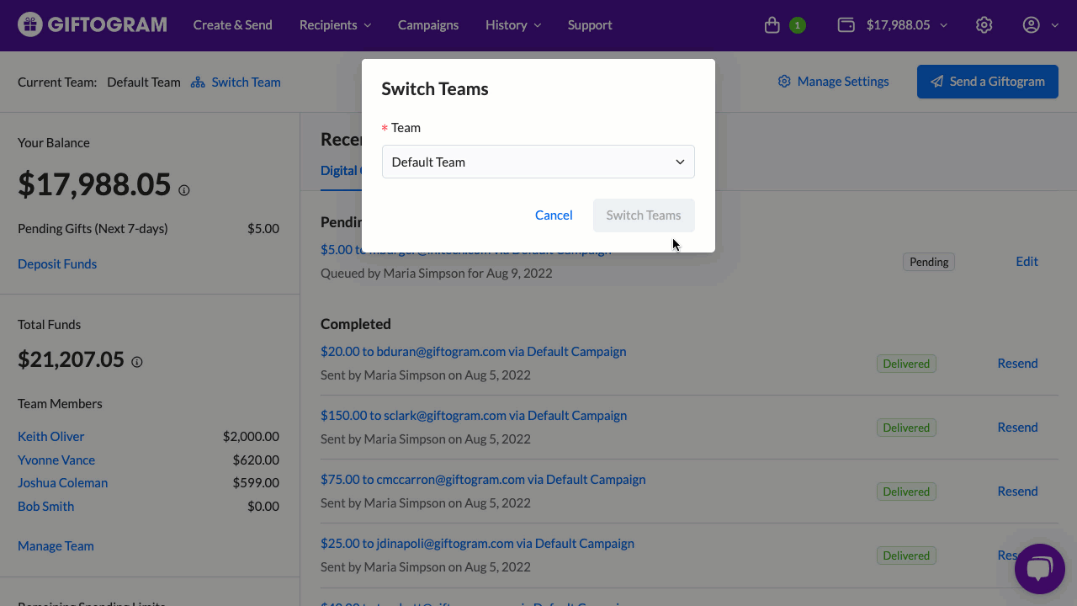Click the wallet balance icon
This screenshot has height=606, width=1077.
tap(846, 25)
